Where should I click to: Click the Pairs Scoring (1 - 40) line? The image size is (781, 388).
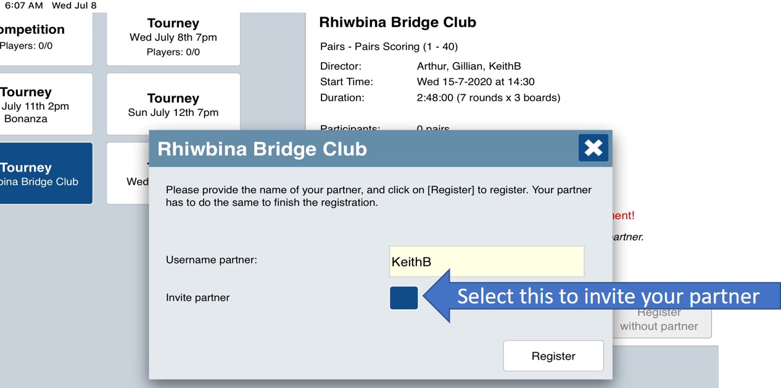pyautogui.click(x=389, y=47)
